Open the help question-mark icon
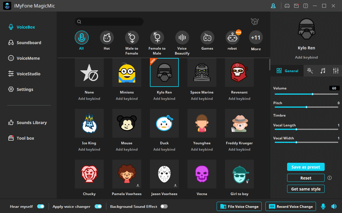Screen dimensions: 342x213 tap(306, 6)
